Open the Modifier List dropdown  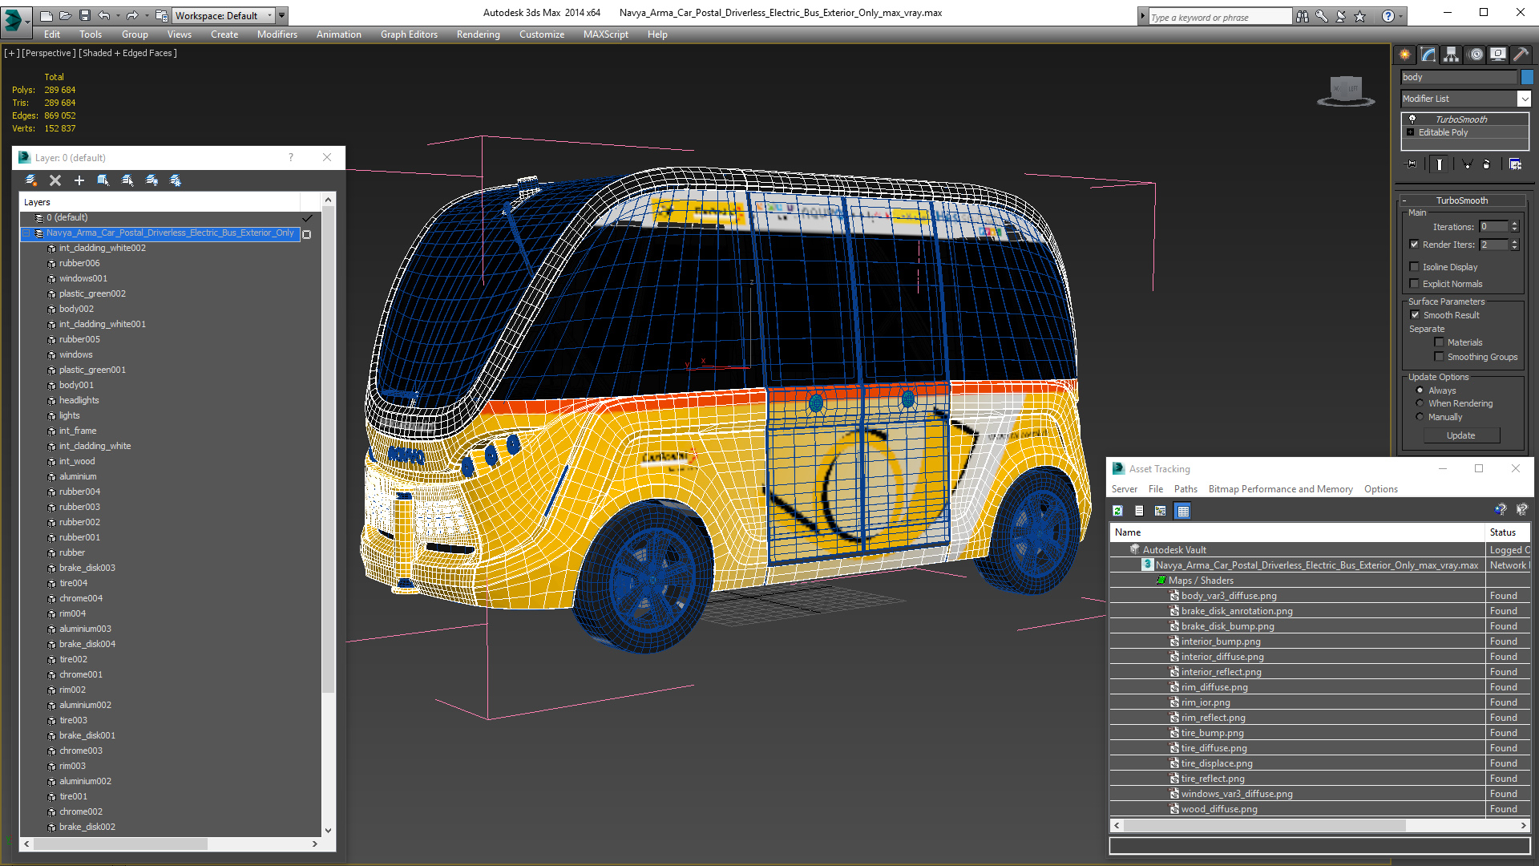coord(1524,99)
